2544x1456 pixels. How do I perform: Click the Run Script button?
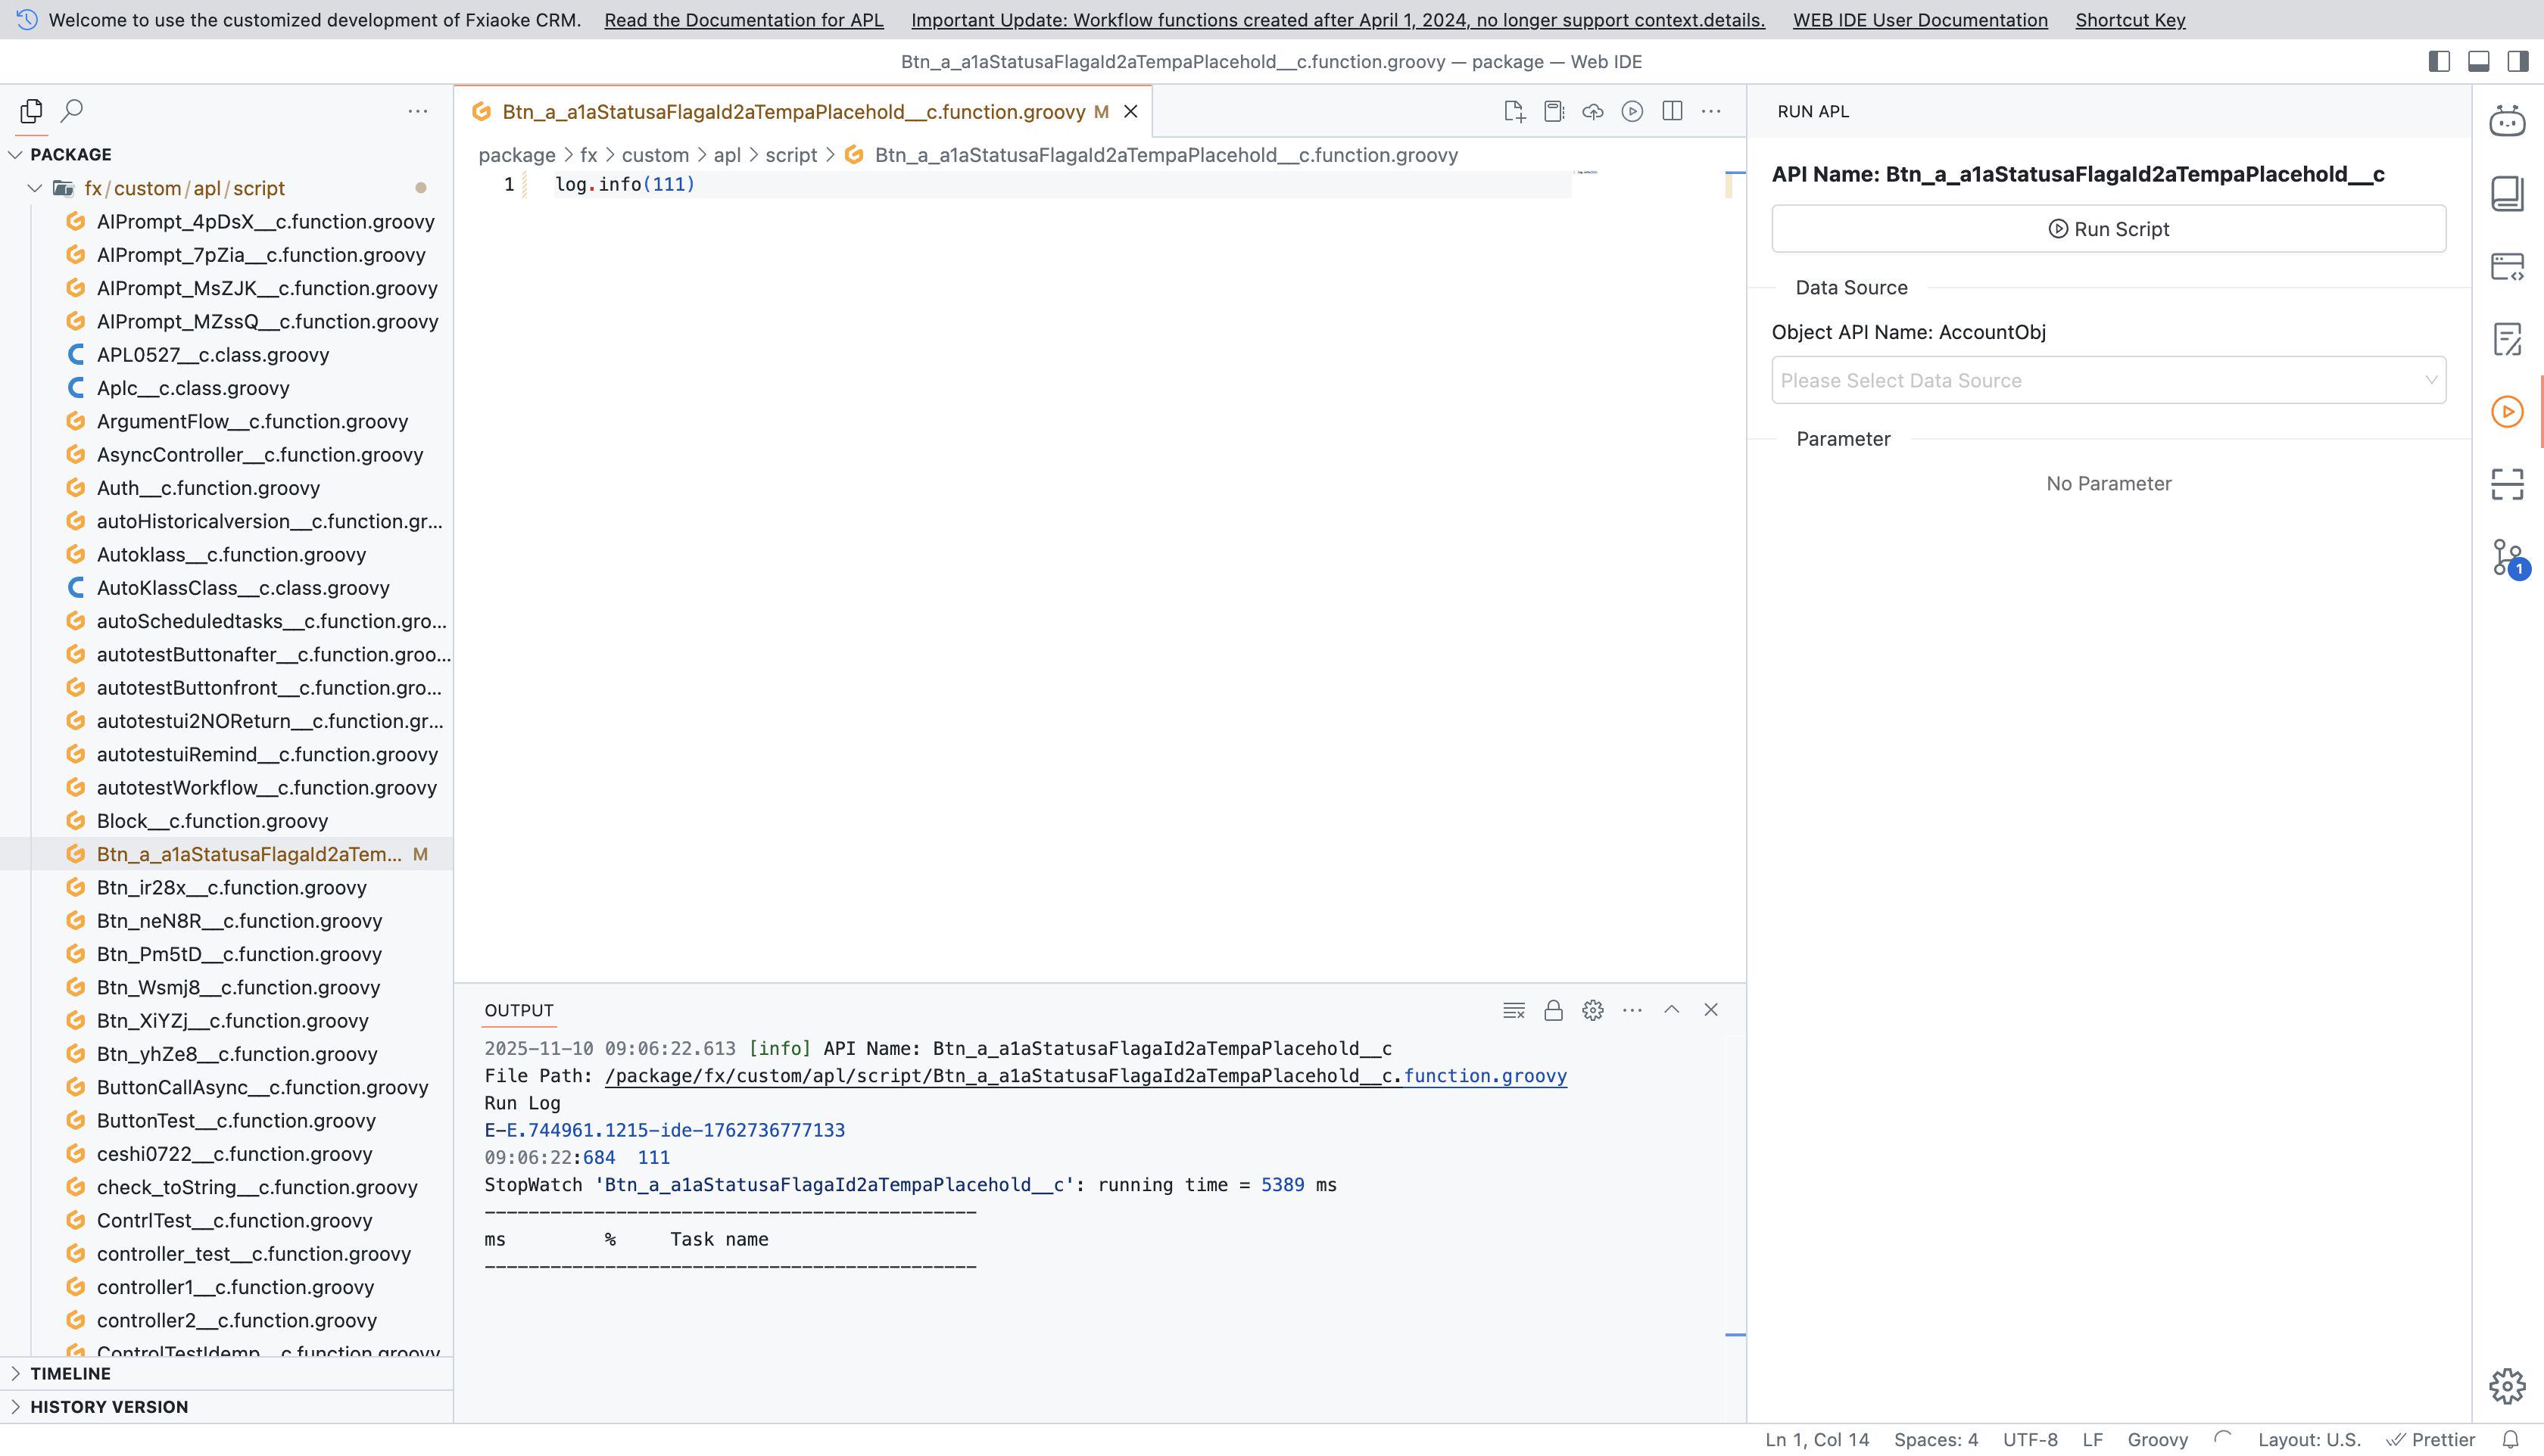point(2108,229)
